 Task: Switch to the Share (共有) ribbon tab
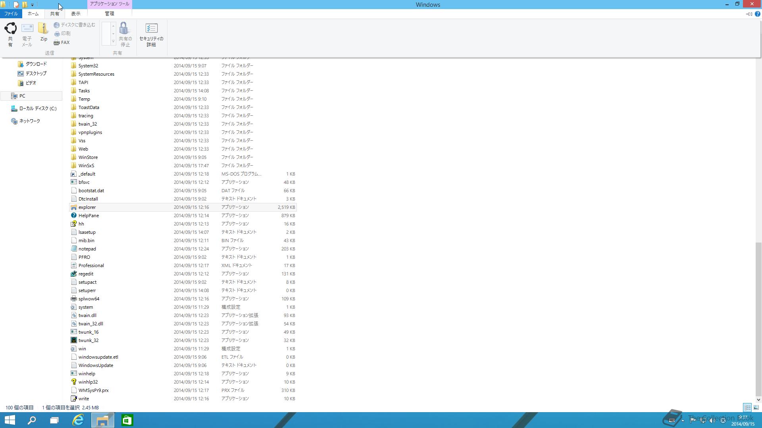coord(54,13)
